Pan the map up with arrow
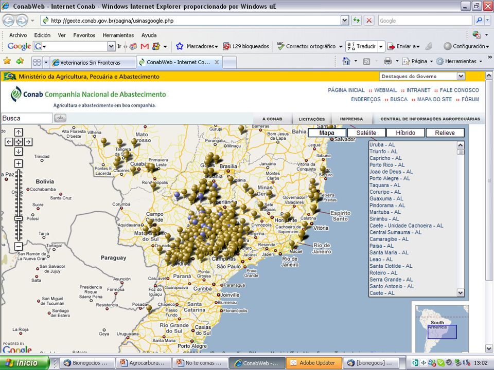The image size is (494, 370). (19, 132)
